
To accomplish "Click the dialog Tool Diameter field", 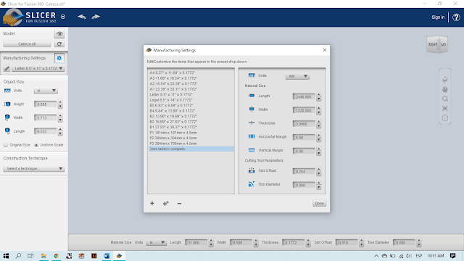I will coord(304,186).
